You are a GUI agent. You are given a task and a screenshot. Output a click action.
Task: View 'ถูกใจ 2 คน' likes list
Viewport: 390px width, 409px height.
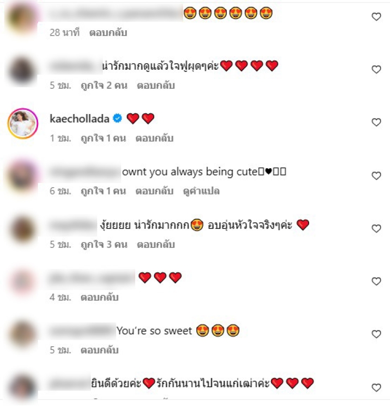point(104,86)
